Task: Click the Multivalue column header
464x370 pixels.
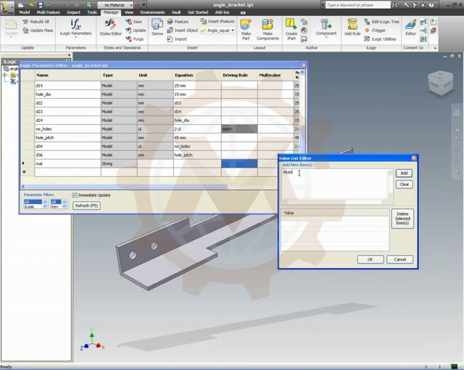Action: [275, 75]
